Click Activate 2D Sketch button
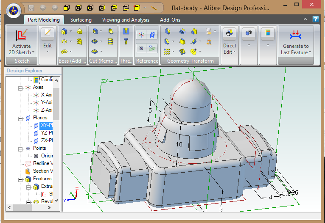The height and width of the screenshot is (223, 325). click(x=22, y=42)
